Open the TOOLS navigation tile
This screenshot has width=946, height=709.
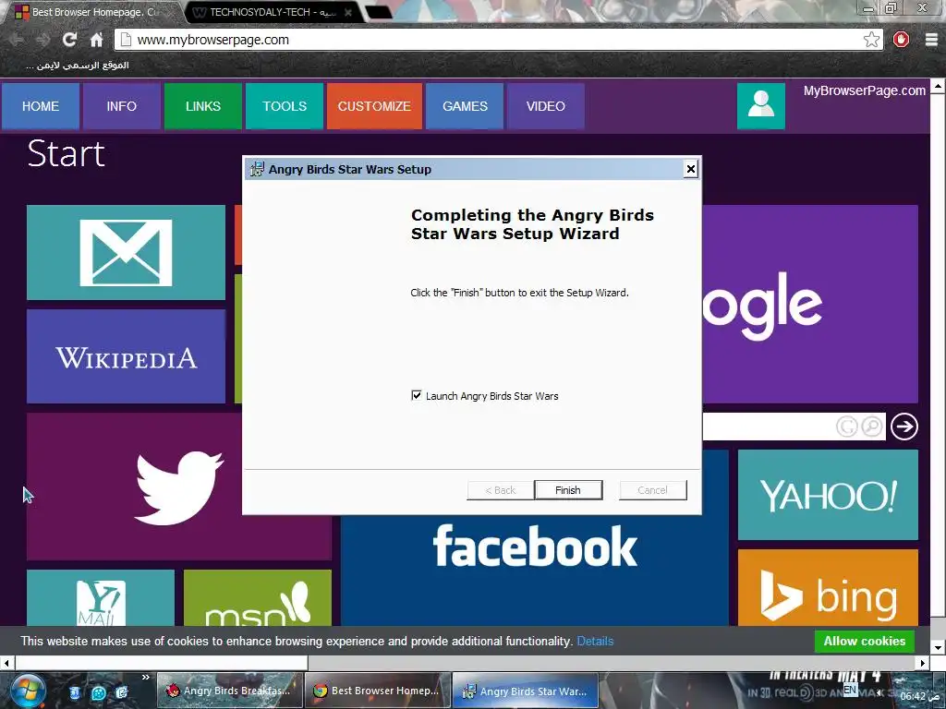(x=285, y=106)
